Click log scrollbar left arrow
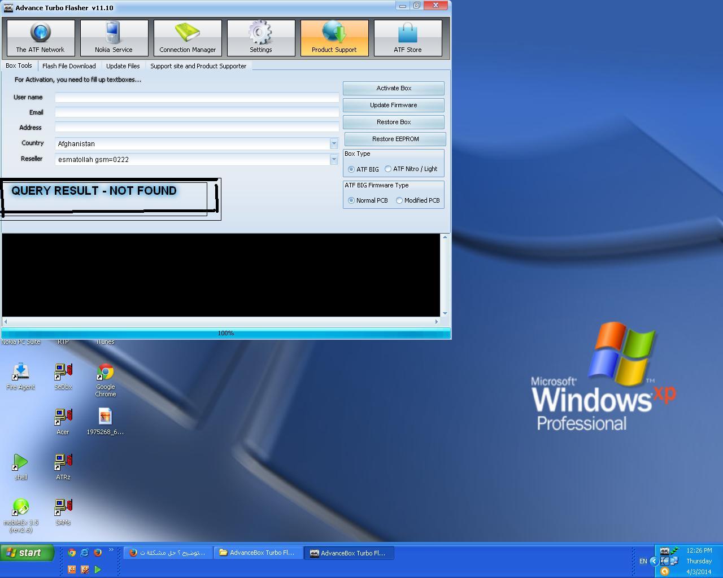 6,322
